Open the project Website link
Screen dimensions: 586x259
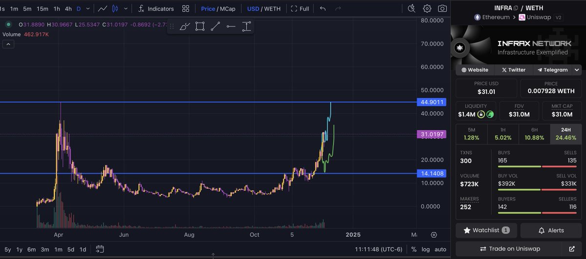[x=475, y=70]
